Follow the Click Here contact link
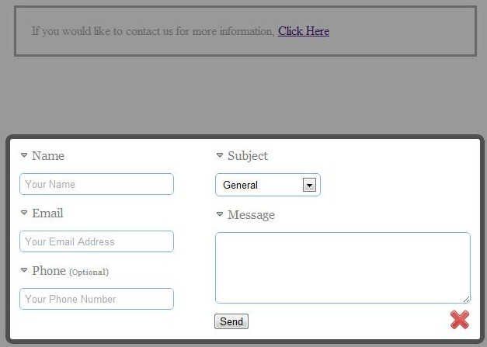The image size is (487, 347). pyautogui.click(x=304, y=31)
